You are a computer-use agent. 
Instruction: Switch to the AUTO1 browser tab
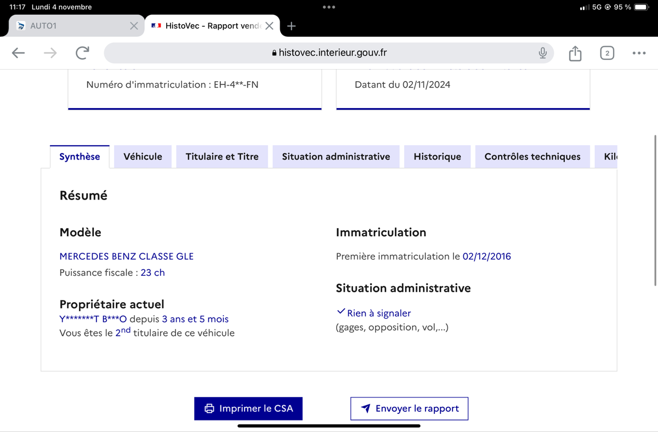coord(77,26)
